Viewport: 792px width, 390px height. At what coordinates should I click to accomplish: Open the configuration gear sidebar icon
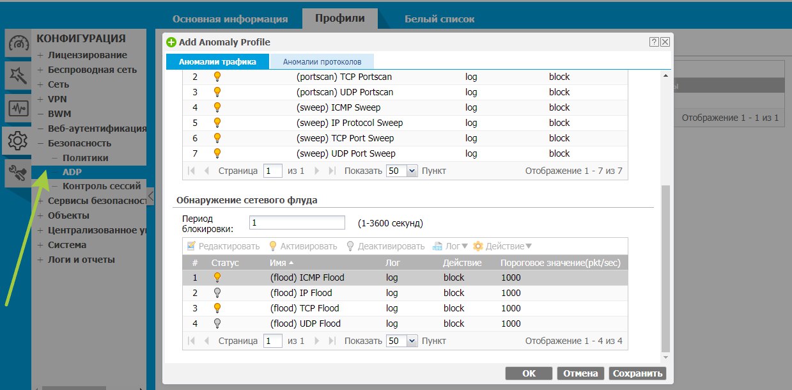[18, 141]
